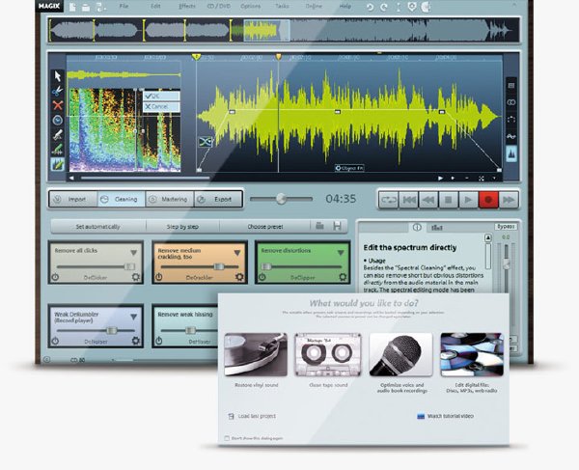Open DeCrackler settings gear
Image resolution: width=579 pixels, height=470 pixels.
[239, 277]
